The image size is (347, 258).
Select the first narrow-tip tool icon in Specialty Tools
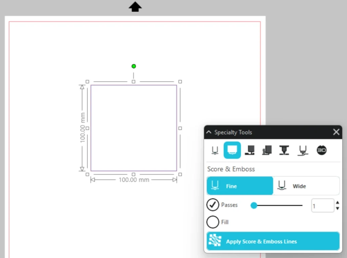point(215,150)
